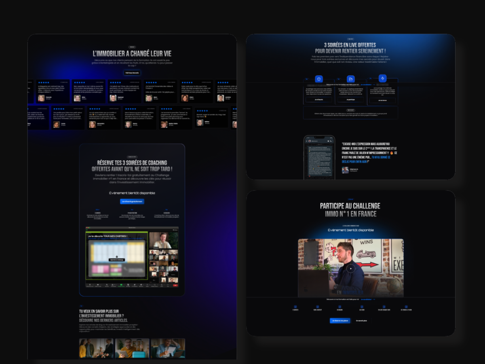Click the star rating on Pascale's testimonial card
This screenshot has height=364, width=485.
[x=44, y=83]
